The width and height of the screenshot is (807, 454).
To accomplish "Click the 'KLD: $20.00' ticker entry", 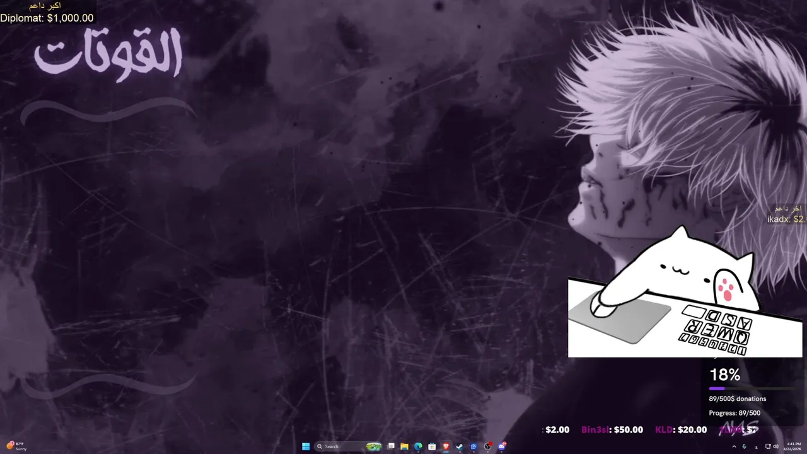I will 681,430.
